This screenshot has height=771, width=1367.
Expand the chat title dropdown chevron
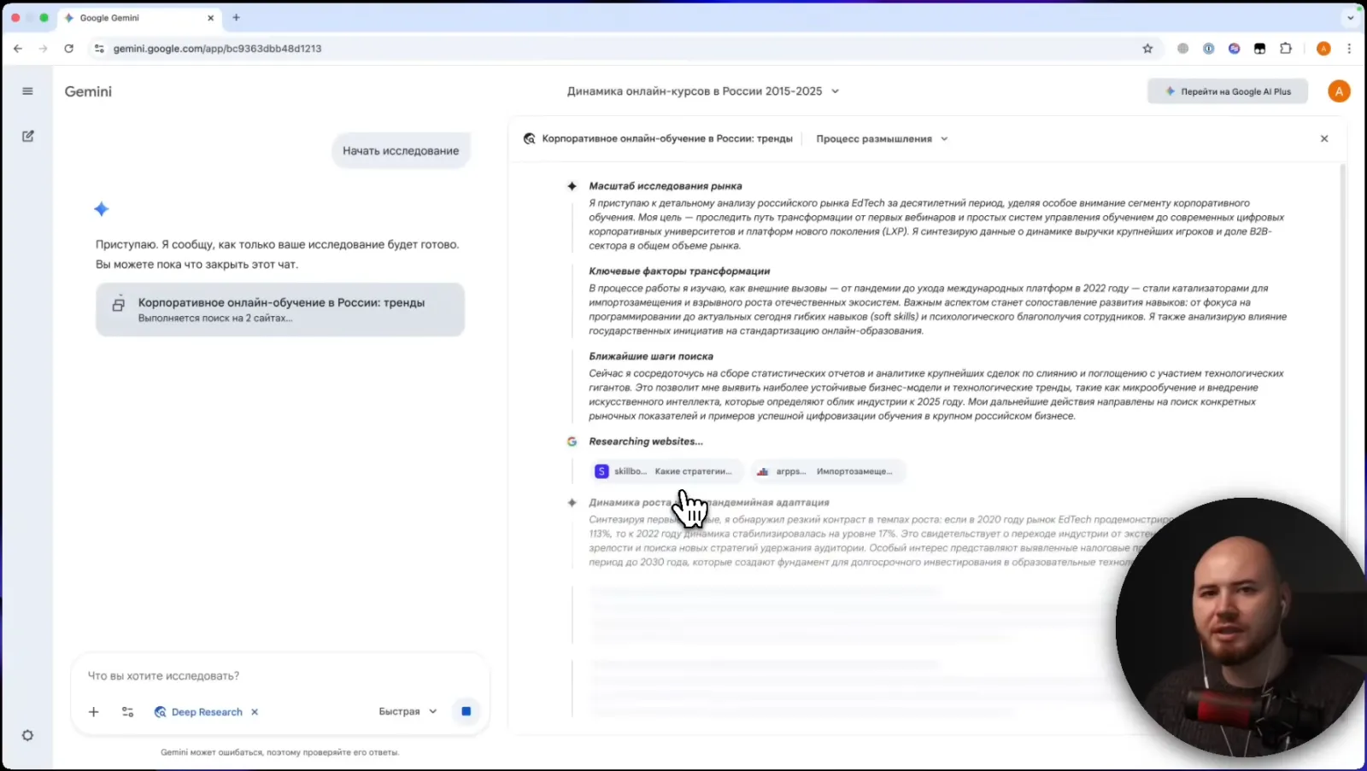835,91
